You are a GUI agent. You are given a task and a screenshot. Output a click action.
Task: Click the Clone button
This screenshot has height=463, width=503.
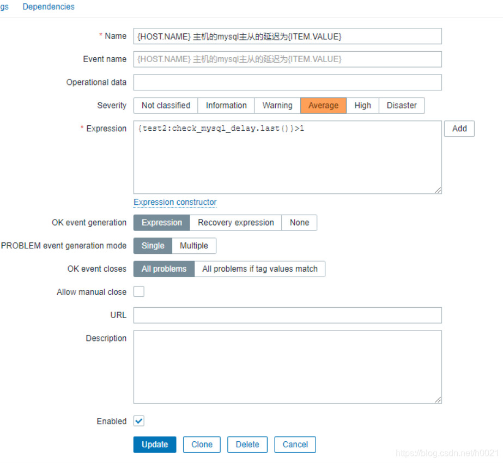(x=202, y=444)
